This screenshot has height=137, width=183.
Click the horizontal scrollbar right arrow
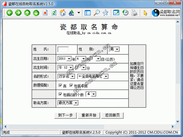(173, 127)
